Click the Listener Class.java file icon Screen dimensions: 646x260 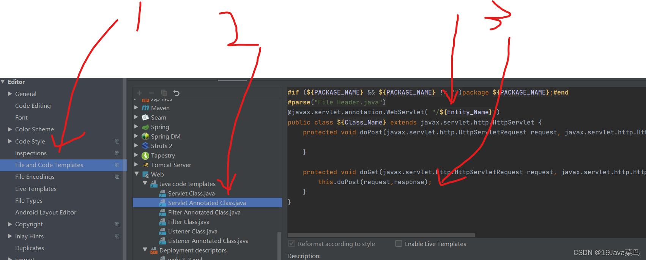pos(162,232)
